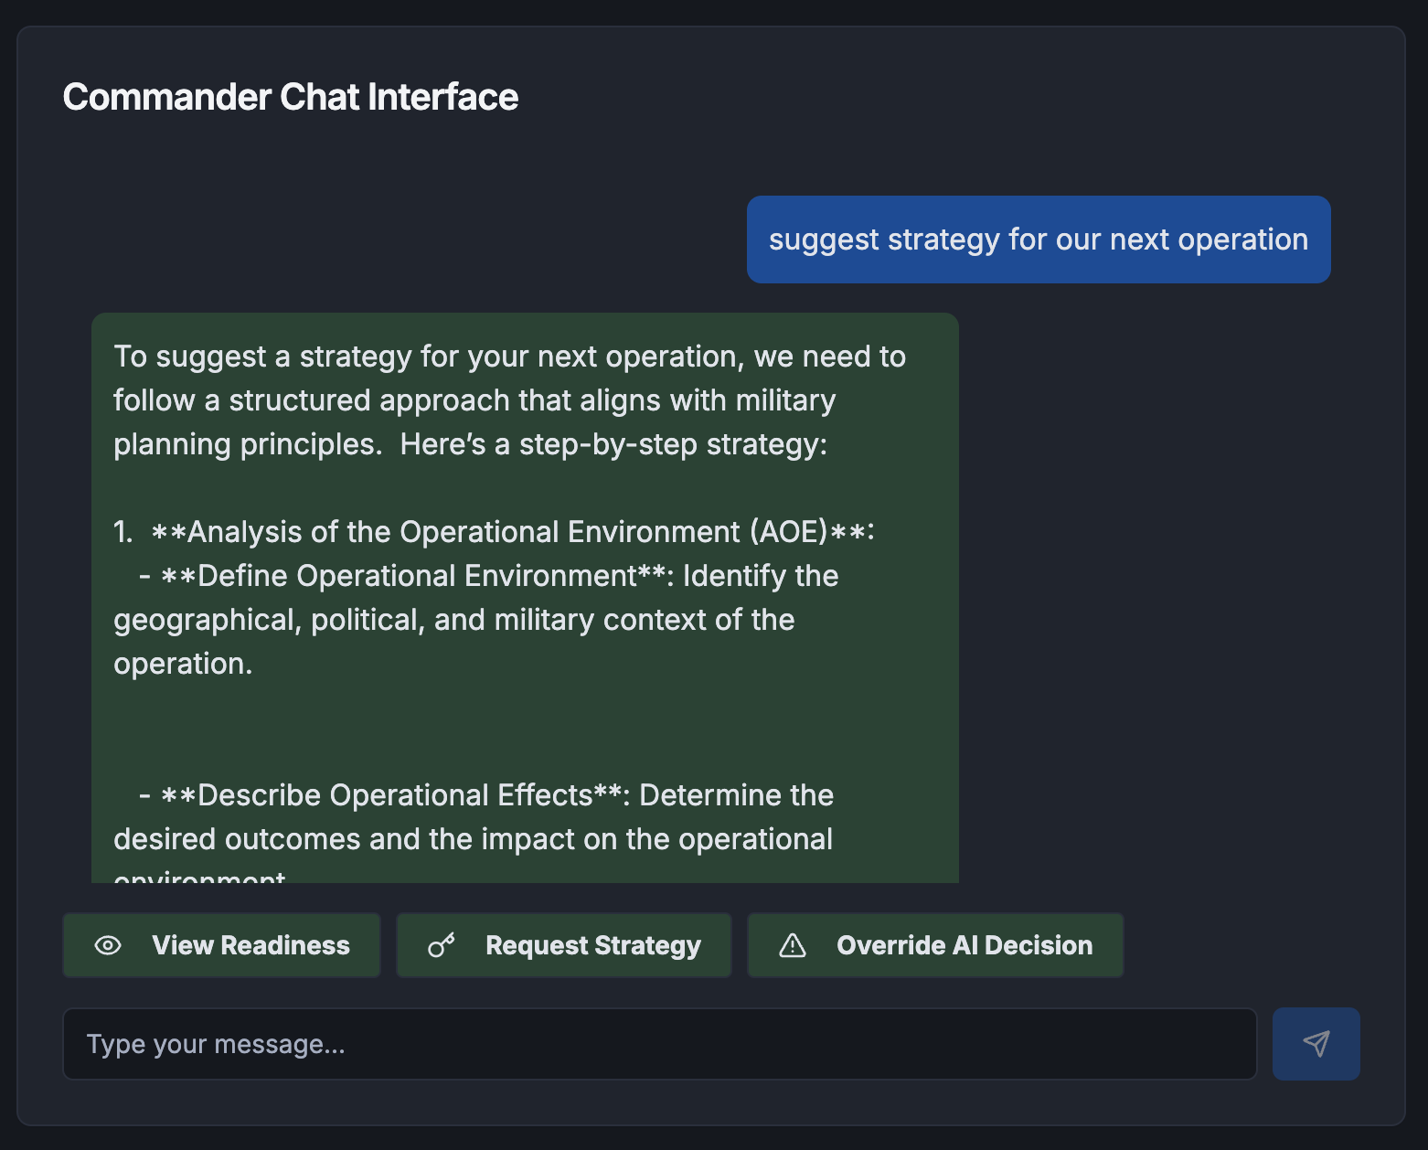Viewport: 1428px width, 1150px height.
Task: Click the 'To suggest a strategy' opening line
Action: (x=509, y=357)
